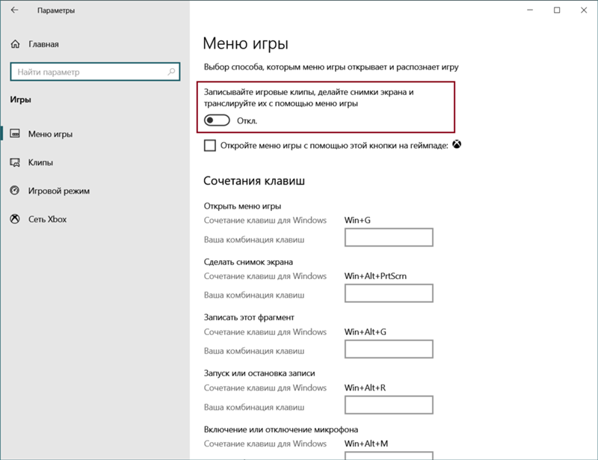Image resolution: width=598 pixels, height=460 pixels.
Task: Click custom shortcut field for Сделать снимок экрана
Action: 389,293
